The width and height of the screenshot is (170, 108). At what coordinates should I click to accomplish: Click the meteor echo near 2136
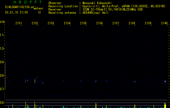coord(96,82)
